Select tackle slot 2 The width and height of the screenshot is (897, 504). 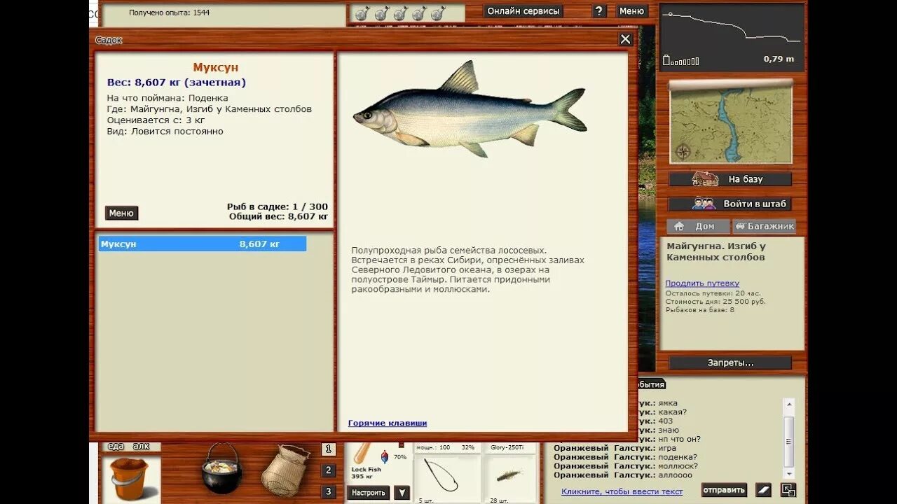(329, 470)
